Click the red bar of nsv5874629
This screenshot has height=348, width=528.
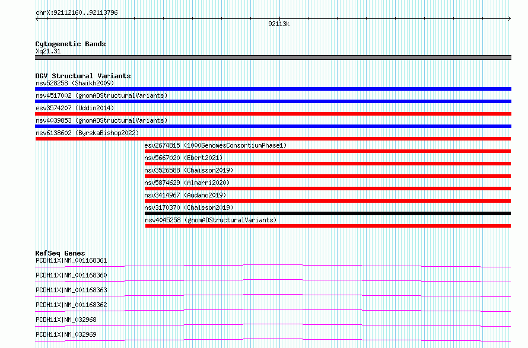[327, 189]
